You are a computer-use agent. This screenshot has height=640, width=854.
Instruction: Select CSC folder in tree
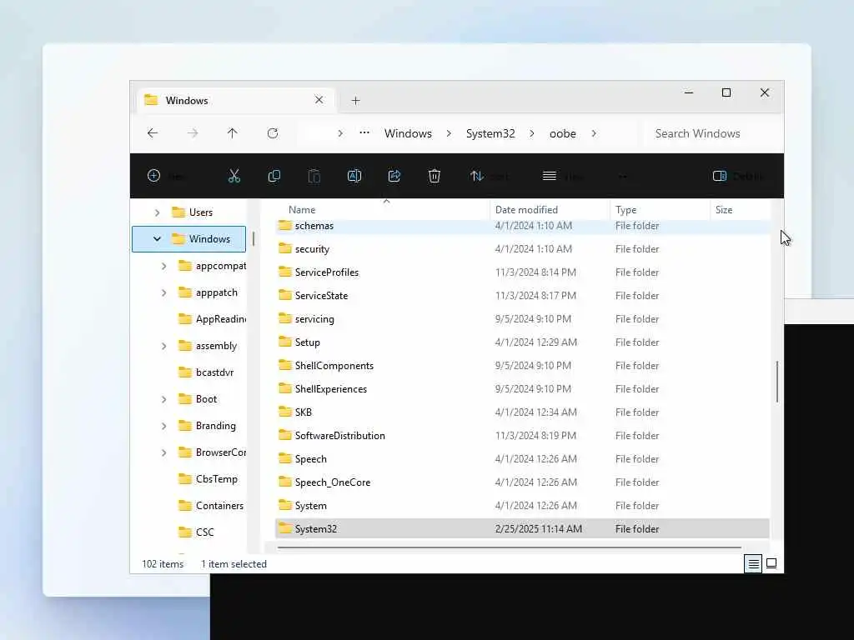[197, 532]
